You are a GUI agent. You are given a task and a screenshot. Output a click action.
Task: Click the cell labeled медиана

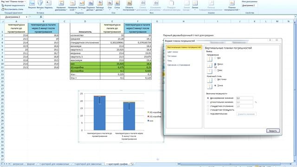[85, 53]
